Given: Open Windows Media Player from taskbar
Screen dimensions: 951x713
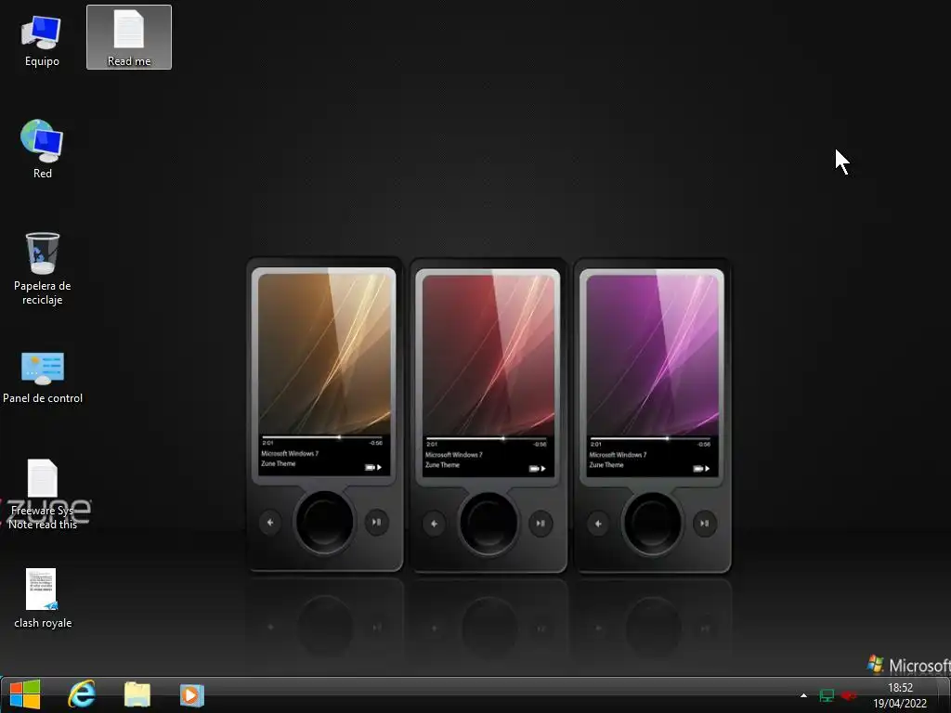Looking at the screenshot, I should coord(191,694).
